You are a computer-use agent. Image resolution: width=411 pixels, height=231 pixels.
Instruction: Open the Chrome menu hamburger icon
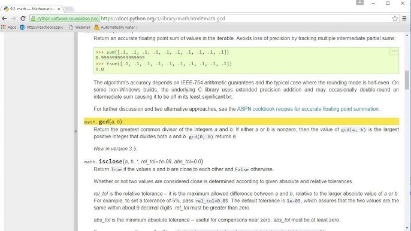click(x=404, y=19)
